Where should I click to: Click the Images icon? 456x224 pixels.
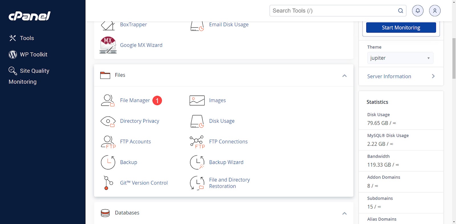tap(197, 100)
